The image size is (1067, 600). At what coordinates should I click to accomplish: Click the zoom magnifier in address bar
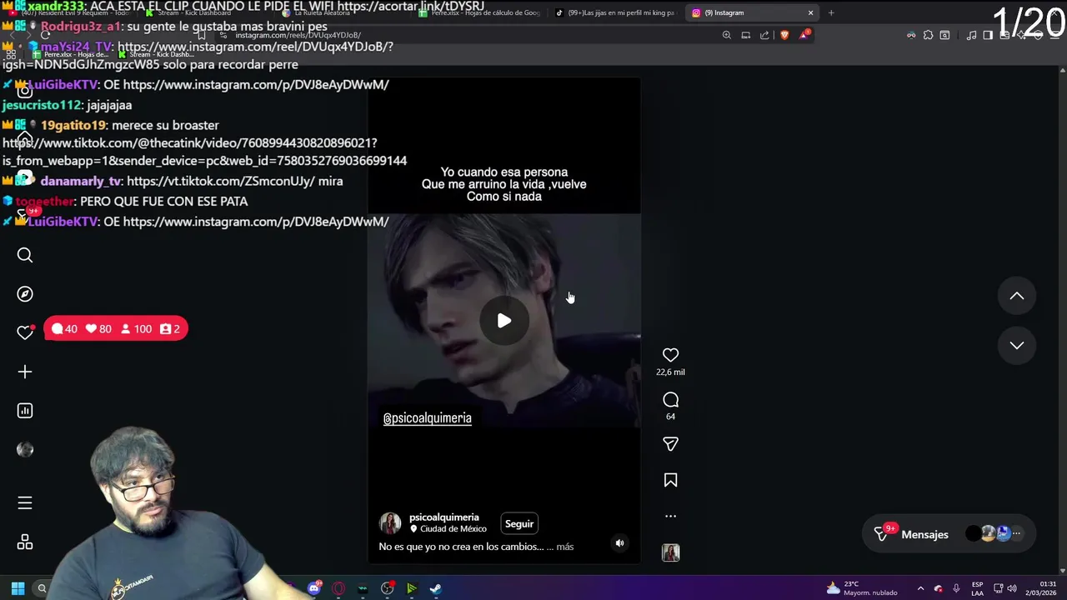click(x=727, y=35)
